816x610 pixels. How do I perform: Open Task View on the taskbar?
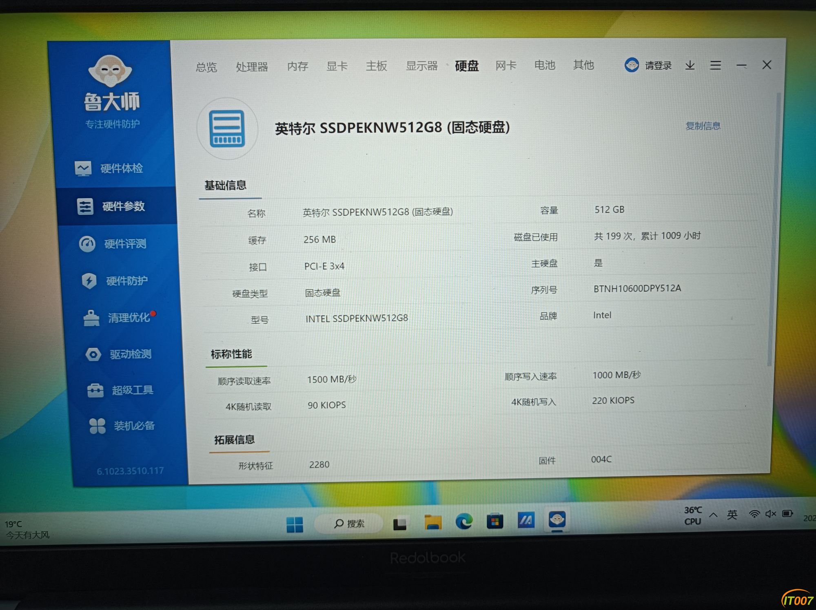pyautogui.click(x=401, y=523)
